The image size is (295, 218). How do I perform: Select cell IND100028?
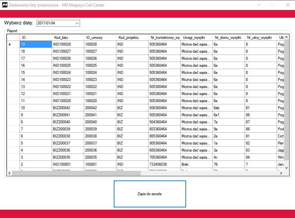(x=68, y=44)
